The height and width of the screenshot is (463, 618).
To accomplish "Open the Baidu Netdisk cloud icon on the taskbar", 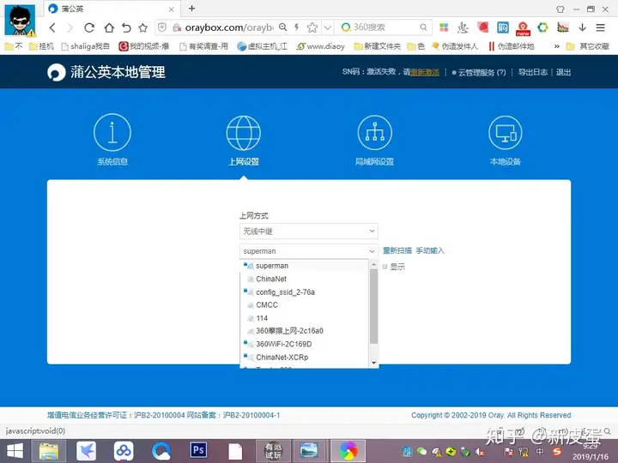I will [124, 451].
